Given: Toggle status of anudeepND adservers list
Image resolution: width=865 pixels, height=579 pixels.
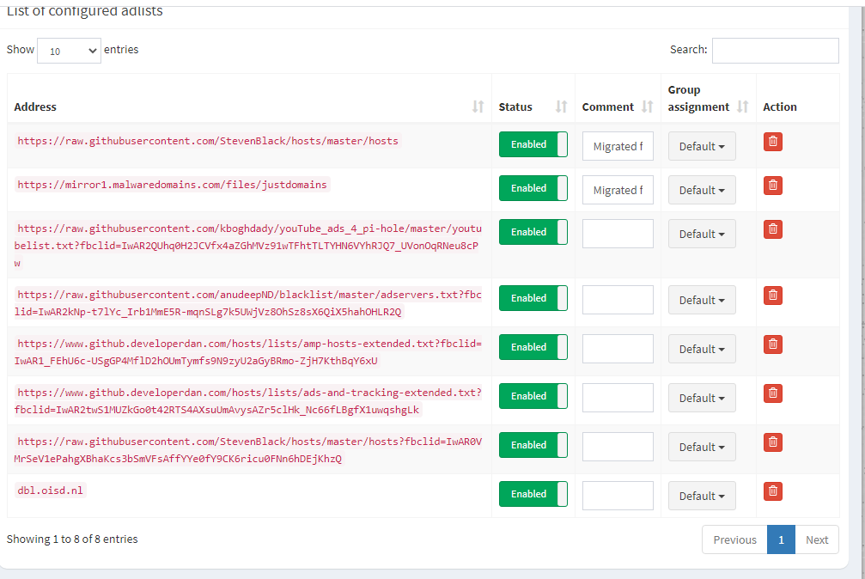Looking at the screenshot, I should click(x=533, y=298).
